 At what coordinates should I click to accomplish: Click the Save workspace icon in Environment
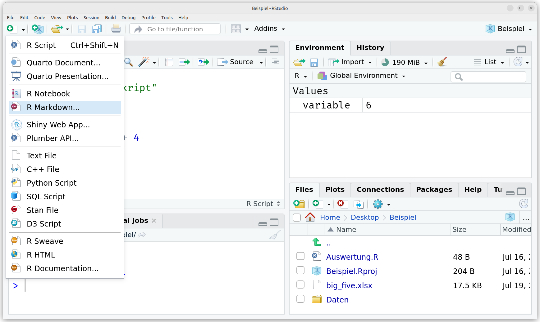tap(314, 63)
